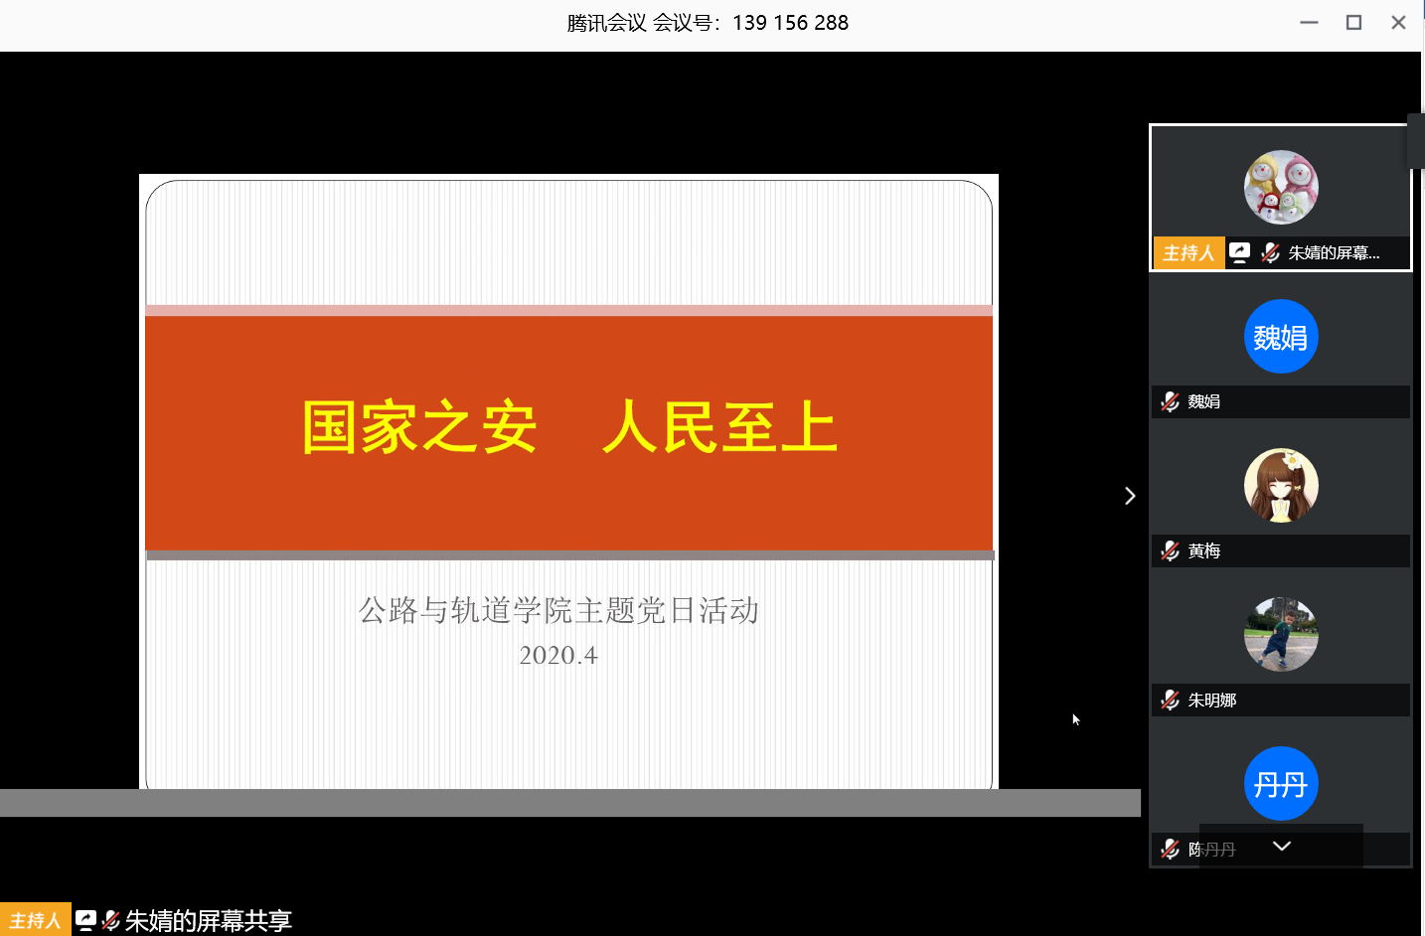Click the 主持人 label at bottom left
The image size is (1425, 936).
click(36, 920)
